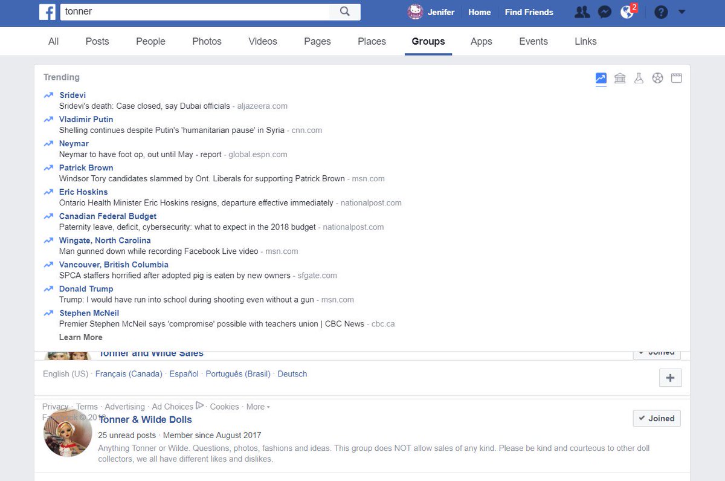Select Sports trending category icon
Screen dimensions: 725x481
point(658,78)
